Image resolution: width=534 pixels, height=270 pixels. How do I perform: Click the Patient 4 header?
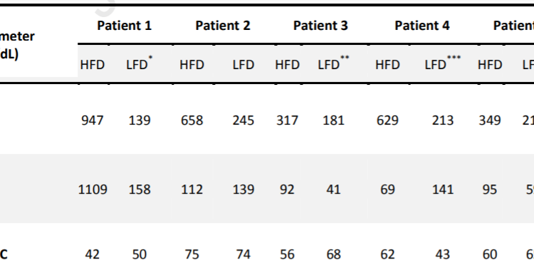[422, 26]
